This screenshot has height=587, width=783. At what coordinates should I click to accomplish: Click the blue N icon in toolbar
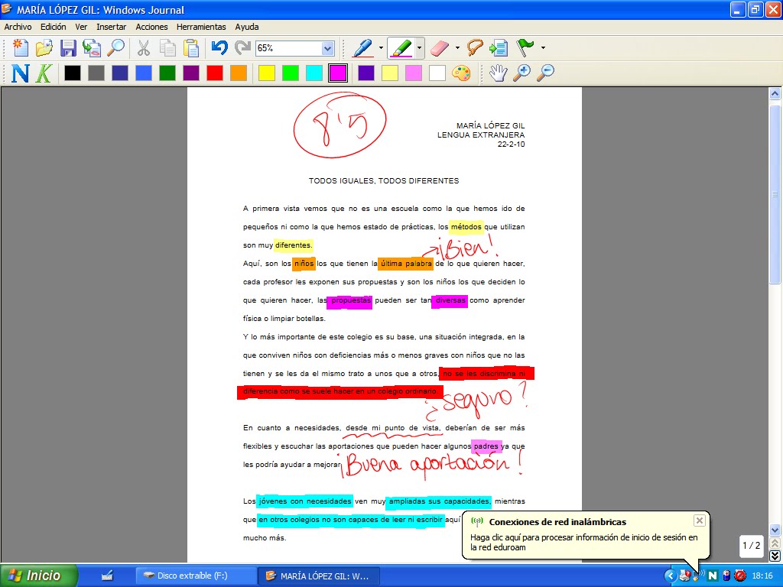pyautogui.click(x=20, y=73)
